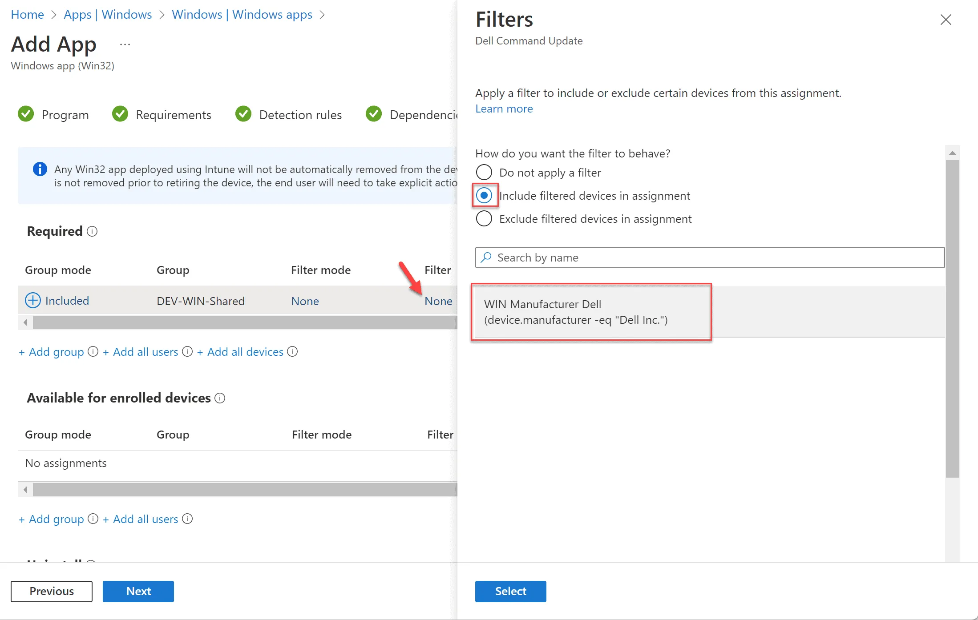
Task: Click the None value under the Filter mode column
Action: pyautogui.click(x=305, y=301)
